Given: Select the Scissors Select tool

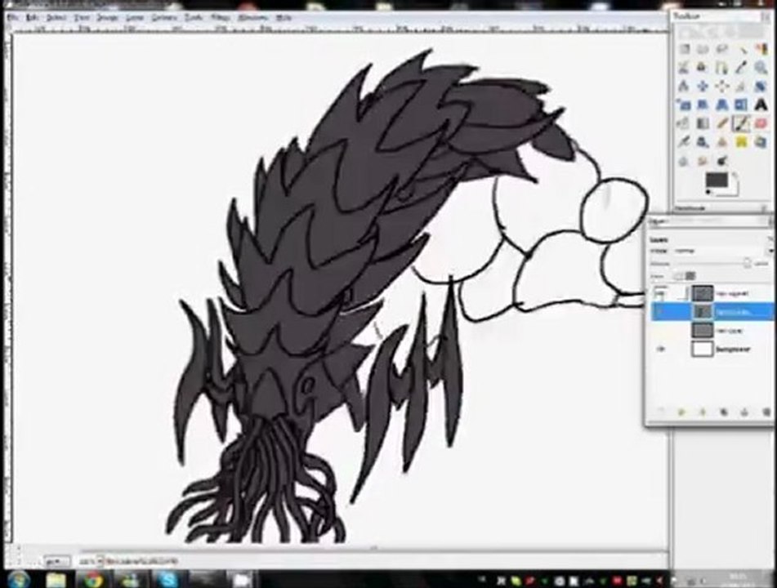Looking at the screenshot, I should click(x=685, y=67).
